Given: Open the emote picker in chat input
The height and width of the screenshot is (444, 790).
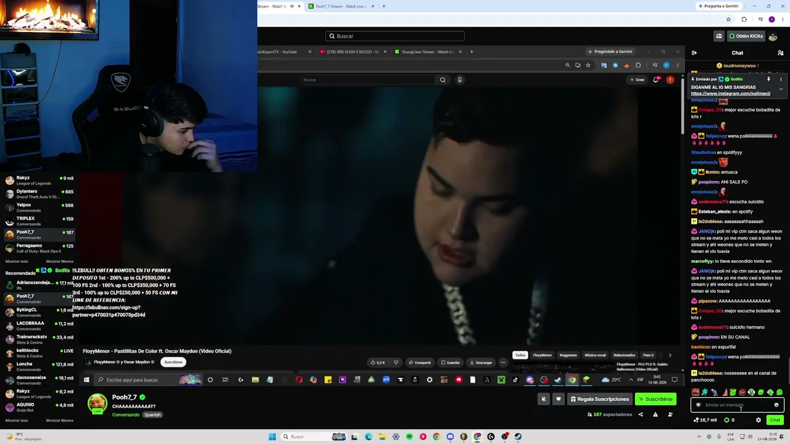Looking at the screenshot, I should pos(776,405).
